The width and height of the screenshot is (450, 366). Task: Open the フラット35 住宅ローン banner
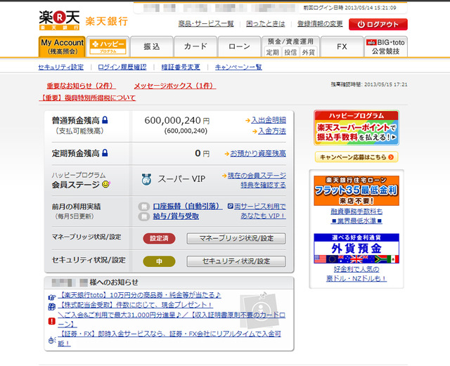pos(356,191)
